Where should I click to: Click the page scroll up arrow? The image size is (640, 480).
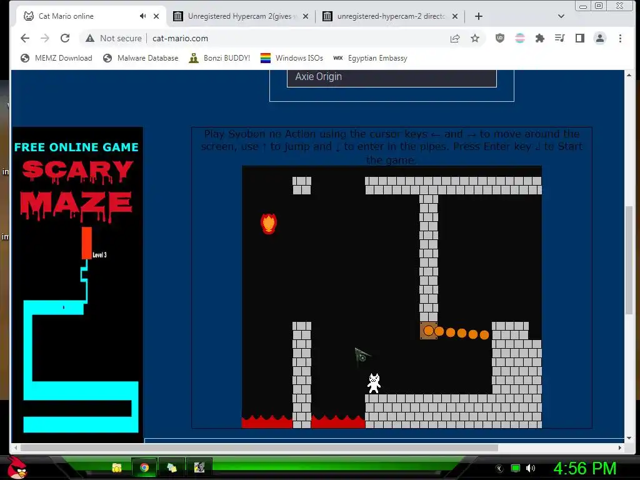(x=629, y=75)
